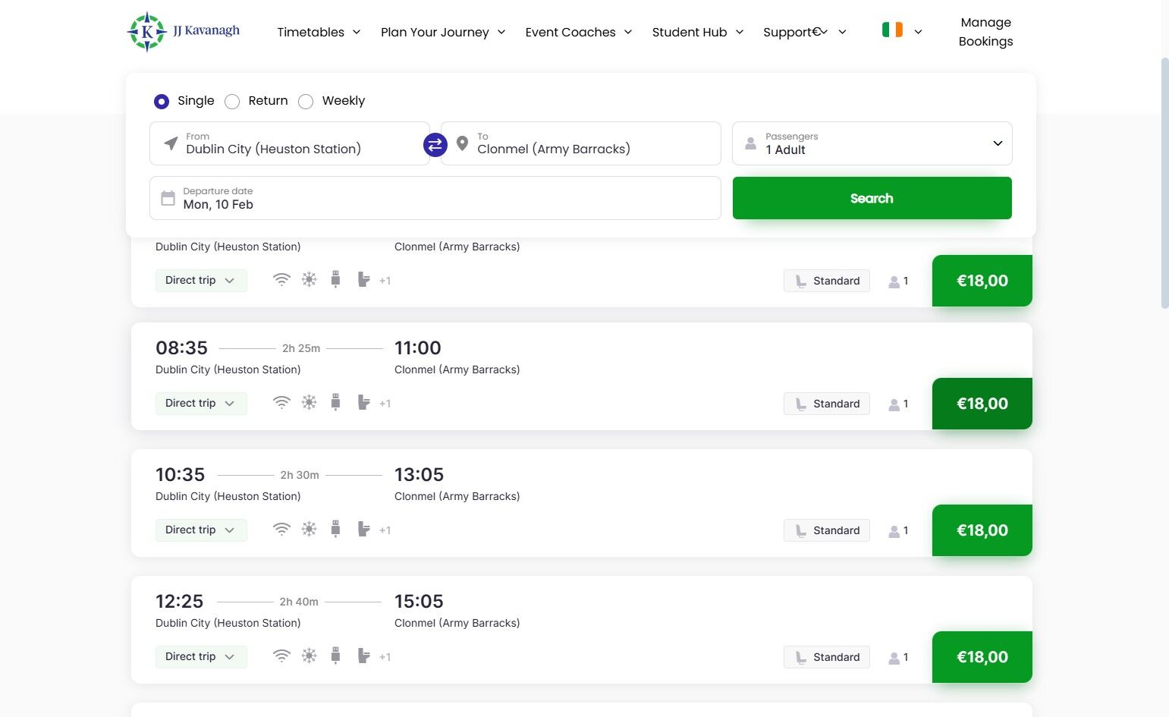
Task: Expand Direct trip details for 12:25 departure
Action: pos(201,656)
